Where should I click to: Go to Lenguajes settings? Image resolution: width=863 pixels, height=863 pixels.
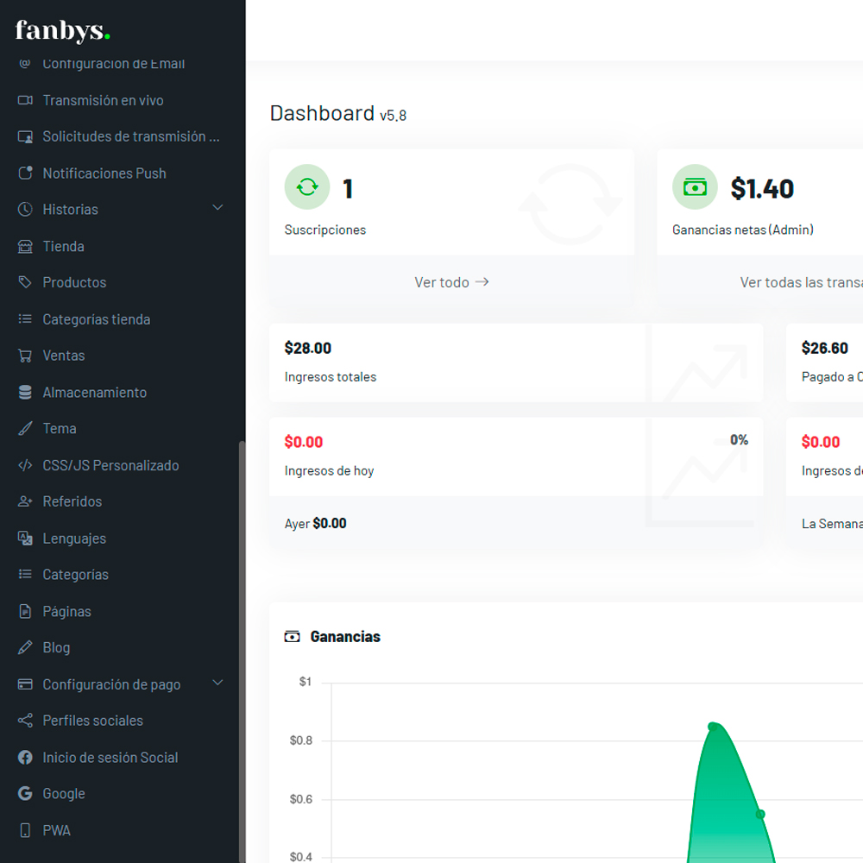[74, 539]
